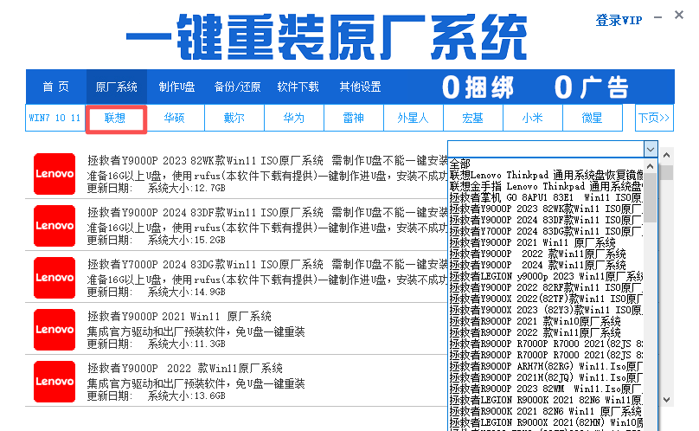Click 系统大小:15.2GB text
This screenshot has height=431, width=699.
[186, 240]
